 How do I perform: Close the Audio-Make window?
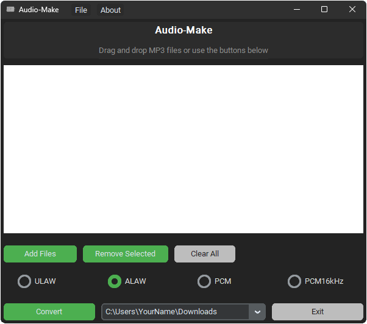click(x=352, y=9)
